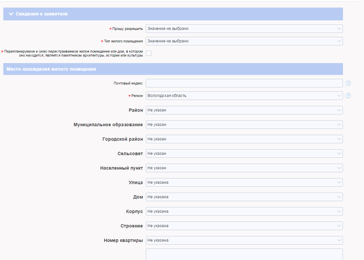Open the Прошу разрешить dropdown
This screenshot has height=260, width=364.
click(x=244, y=29)
